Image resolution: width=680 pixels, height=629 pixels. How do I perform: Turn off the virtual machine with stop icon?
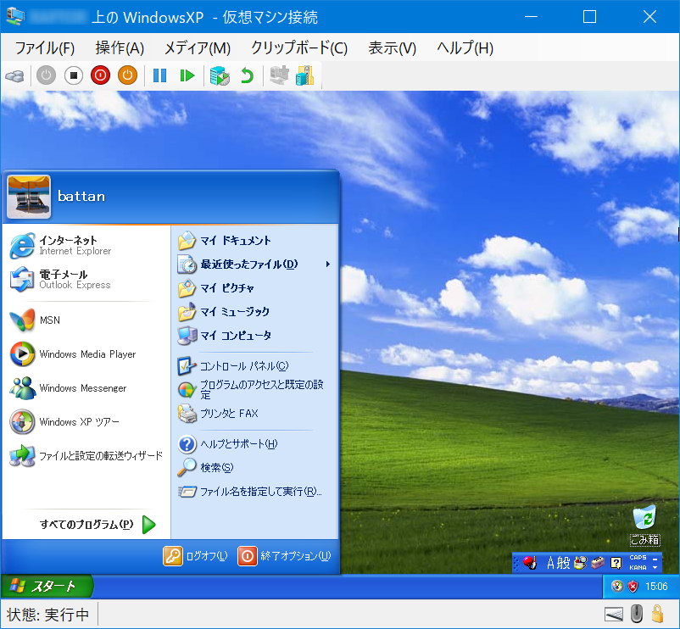click(x=73, y=75)
